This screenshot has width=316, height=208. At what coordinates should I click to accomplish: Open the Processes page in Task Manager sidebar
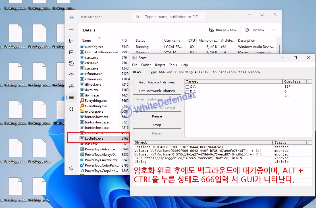pos(71,41)
